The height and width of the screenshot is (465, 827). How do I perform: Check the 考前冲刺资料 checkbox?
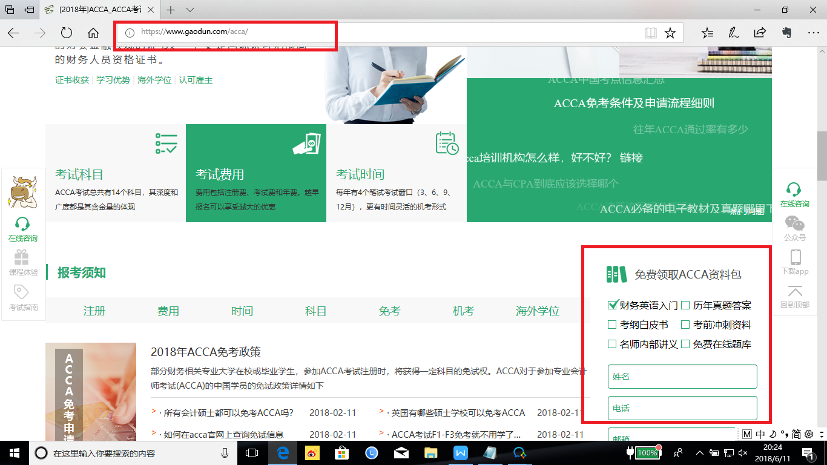click(685, 325)
